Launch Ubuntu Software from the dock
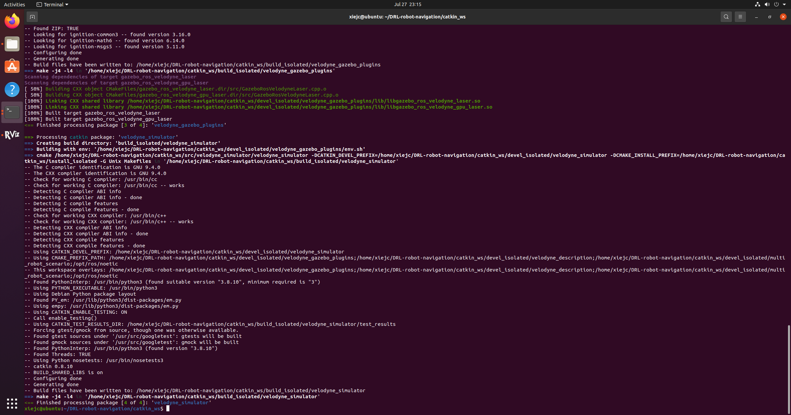The height and width of the screenshot is (415, 791). (x=12, y=66)
